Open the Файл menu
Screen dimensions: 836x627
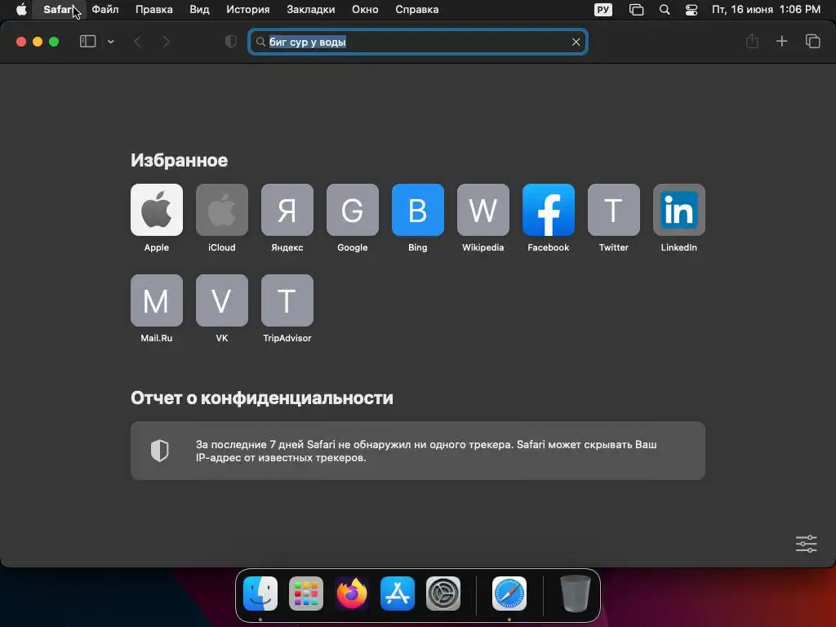pyautogui.click(x=105, y=10)
